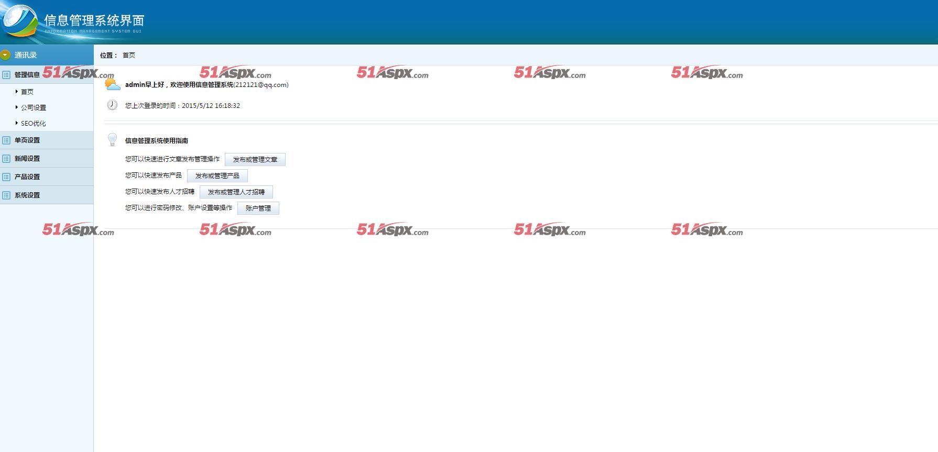The image size is (938, 452).
Task: Click the light bulb guide icon
Action: 112,139
